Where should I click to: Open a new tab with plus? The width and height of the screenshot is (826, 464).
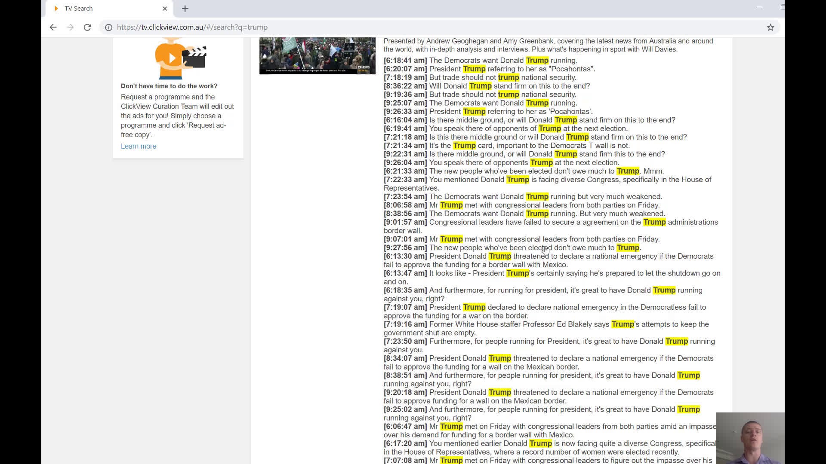(x=185, y=9)
